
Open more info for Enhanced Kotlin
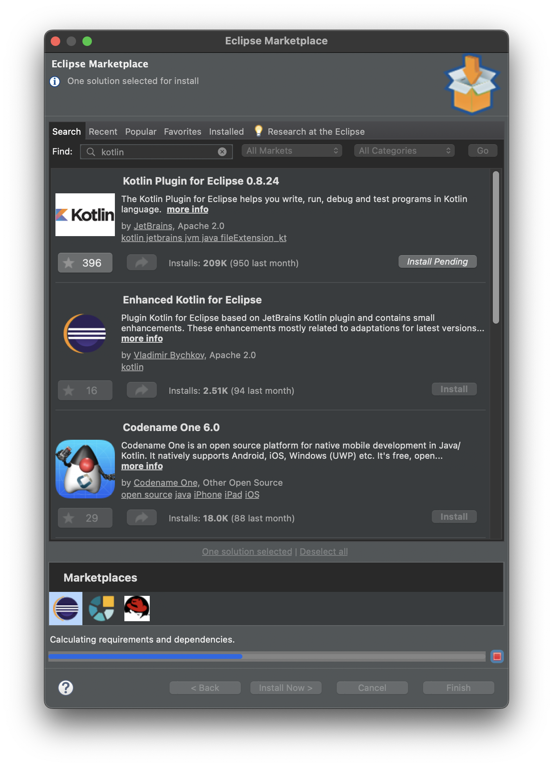coord(142,338)
